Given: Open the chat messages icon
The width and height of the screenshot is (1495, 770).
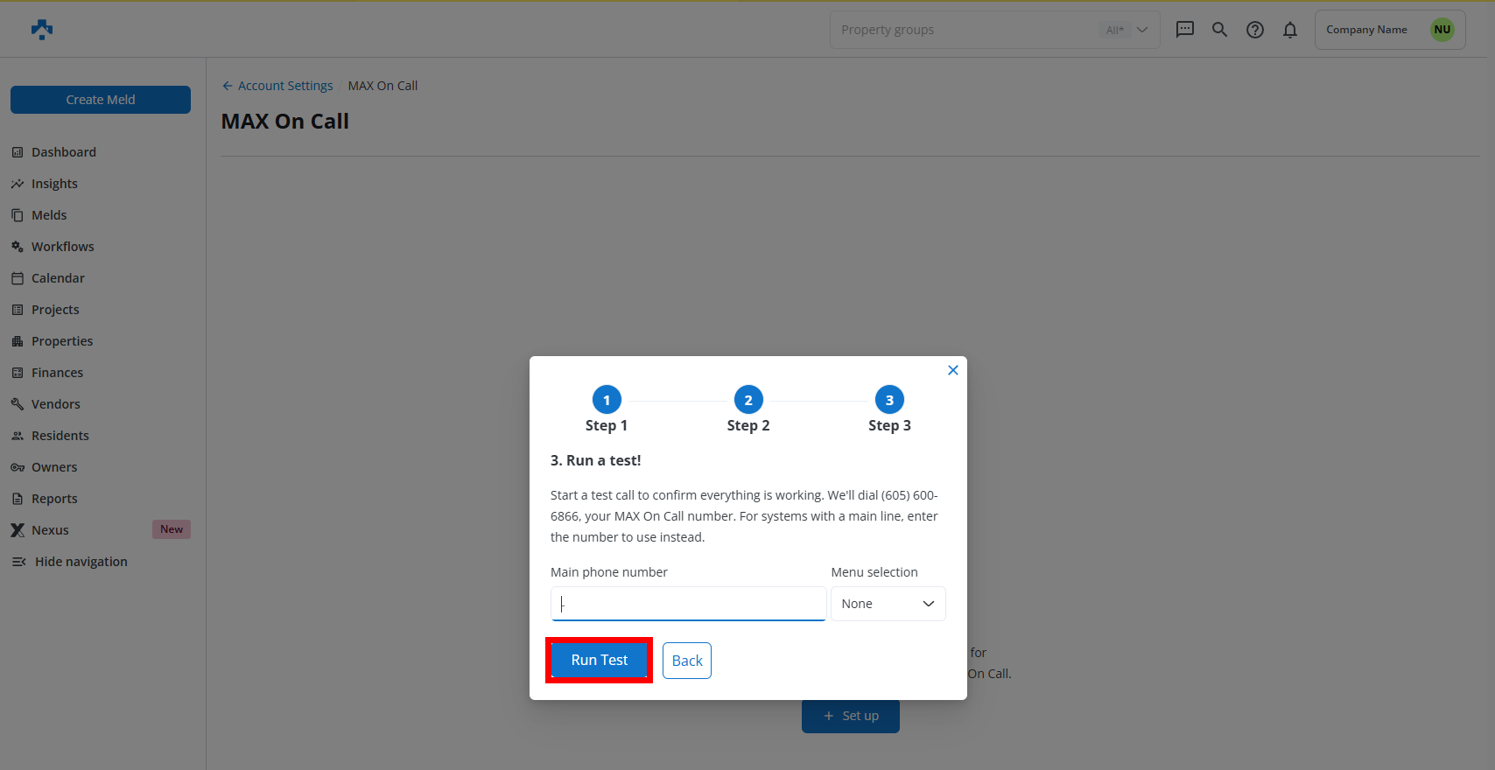Looking at the screenshot, I should point(1184,30).
